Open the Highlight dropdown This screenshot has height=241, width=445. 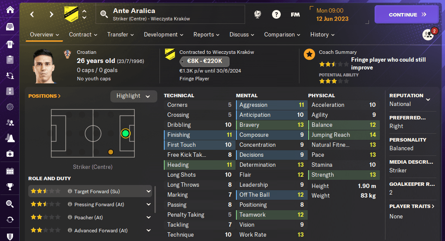[133, 96]
